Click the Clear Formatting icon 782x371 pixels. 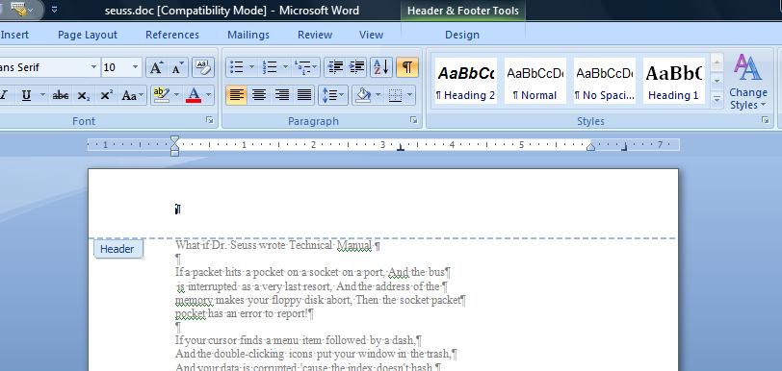pos(202,67)
